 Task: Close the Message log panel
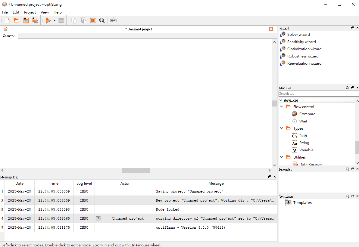[x=274, y=177]
